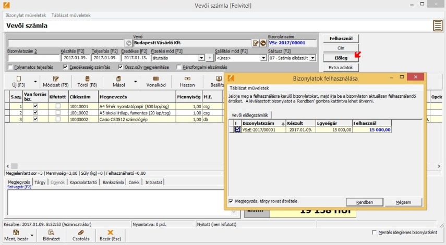This screenshot has height=245, width=446.
Task: Click the Töröl (F8) delete icon
Action: (86, 78)
